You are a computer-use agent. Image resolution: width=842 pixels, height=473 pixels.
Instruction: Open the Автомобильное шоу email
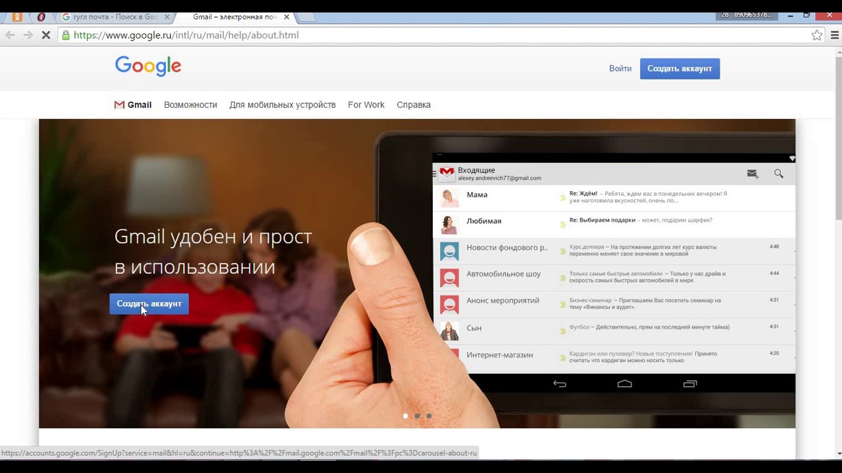click(614, 277)
